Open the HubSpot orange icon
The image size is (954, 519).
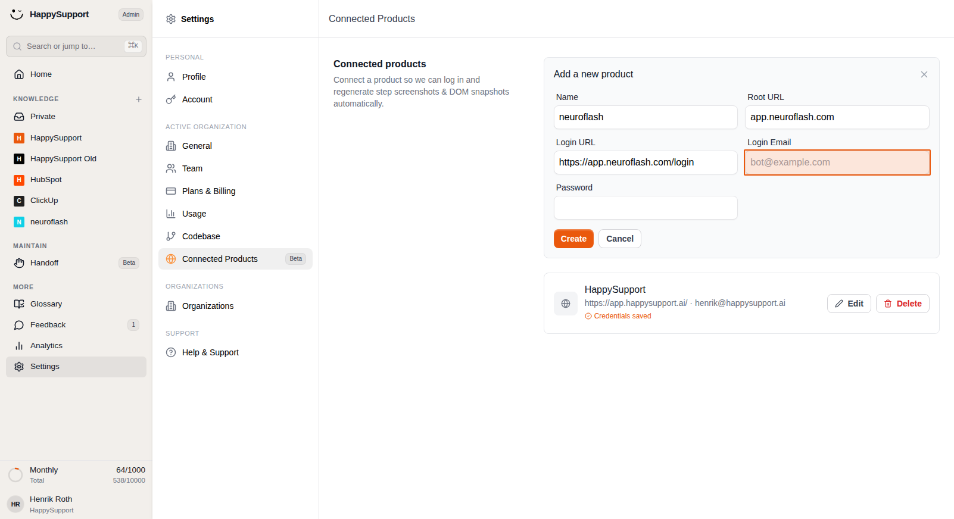tap(19, 180)
